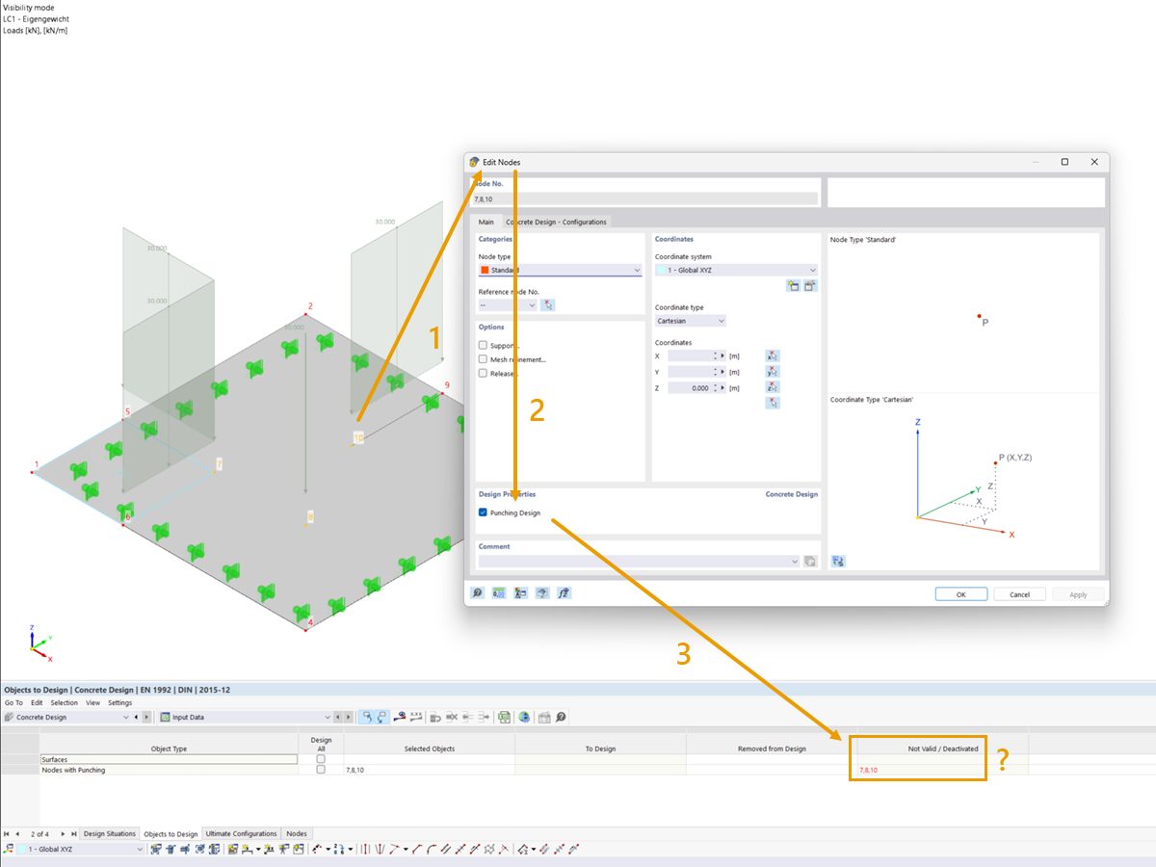Click the edit coordinate system icon

click(x=810, y=285)
